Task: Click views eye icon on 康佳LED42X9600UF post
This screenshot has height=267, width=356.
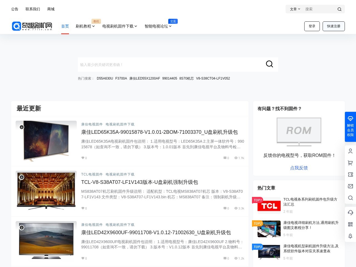Action: (x=236, y=258)
